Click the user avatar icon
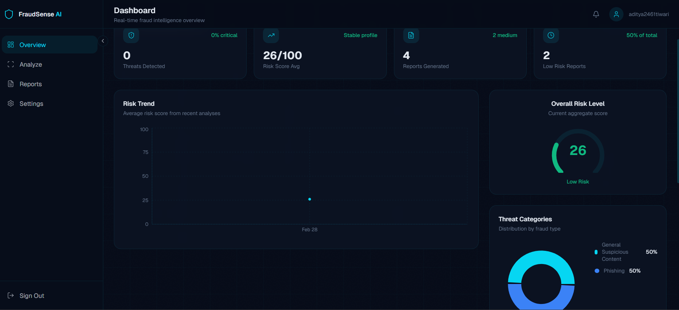This screenshot has width=679, height=310. pos(616,14)
